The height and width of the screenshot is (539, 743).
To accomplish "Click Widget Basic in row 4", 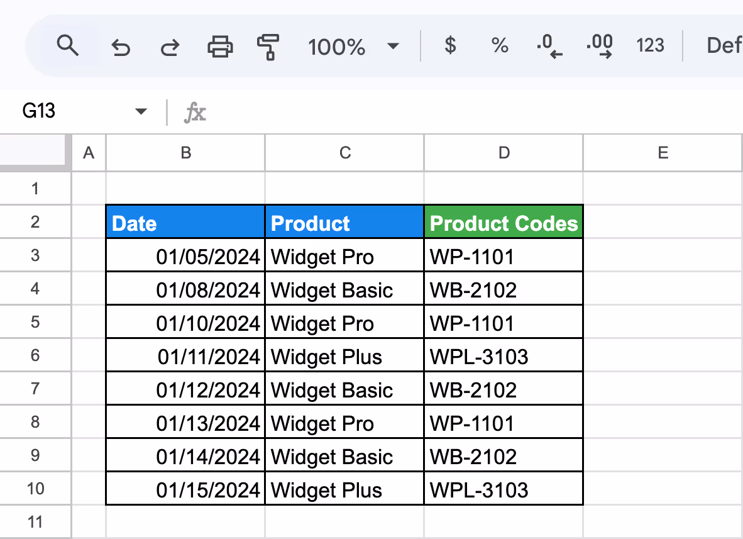I will [x=344, y=289].
